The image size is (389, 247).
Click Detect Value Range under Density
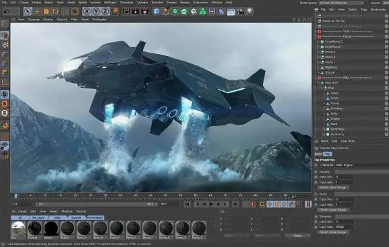click(x=332, y=188)
